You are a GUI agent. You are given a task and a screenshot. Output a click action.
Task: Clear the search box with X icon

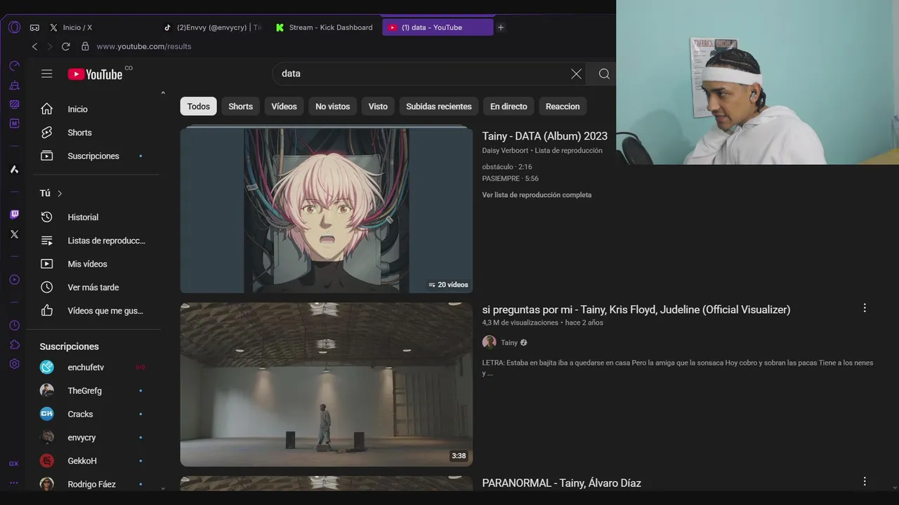(x=576, y=74)
